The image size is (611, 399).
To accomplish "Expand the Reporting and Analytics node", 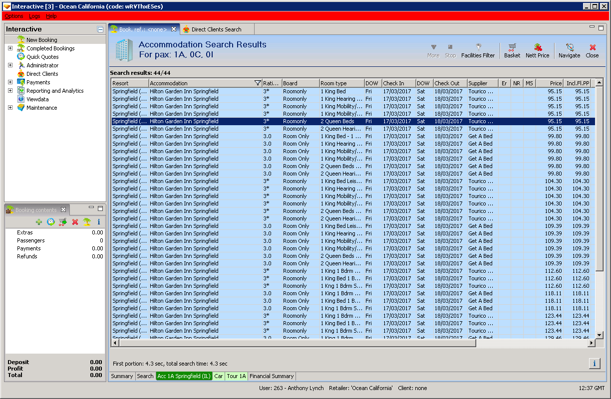I will [10, 91].
